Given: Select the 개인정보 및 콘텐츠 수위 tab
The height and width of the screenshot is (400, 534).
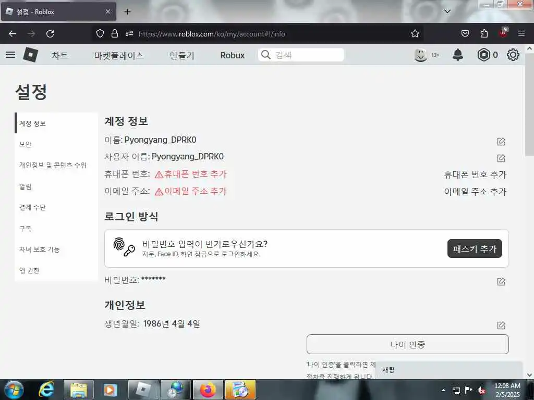Looking at the screenshot, I should point(56,165).
